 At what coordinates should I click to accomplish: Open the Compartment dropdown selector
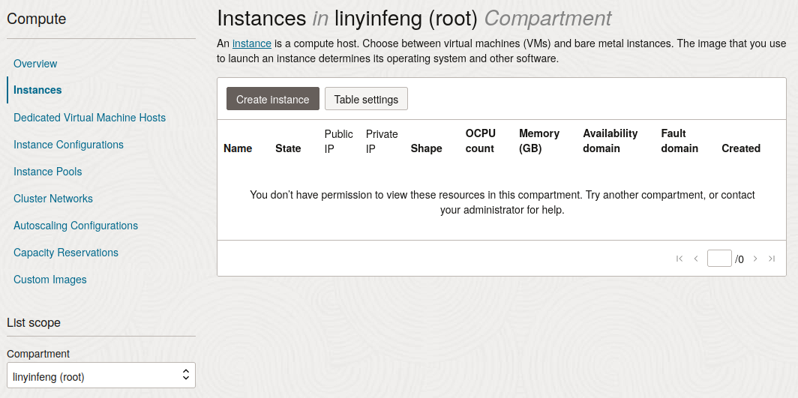(x=101, y=376)
